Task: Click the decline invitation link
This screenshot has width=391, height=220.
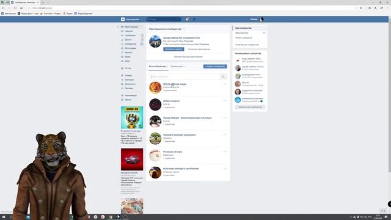Action: [x=199, y=49]
